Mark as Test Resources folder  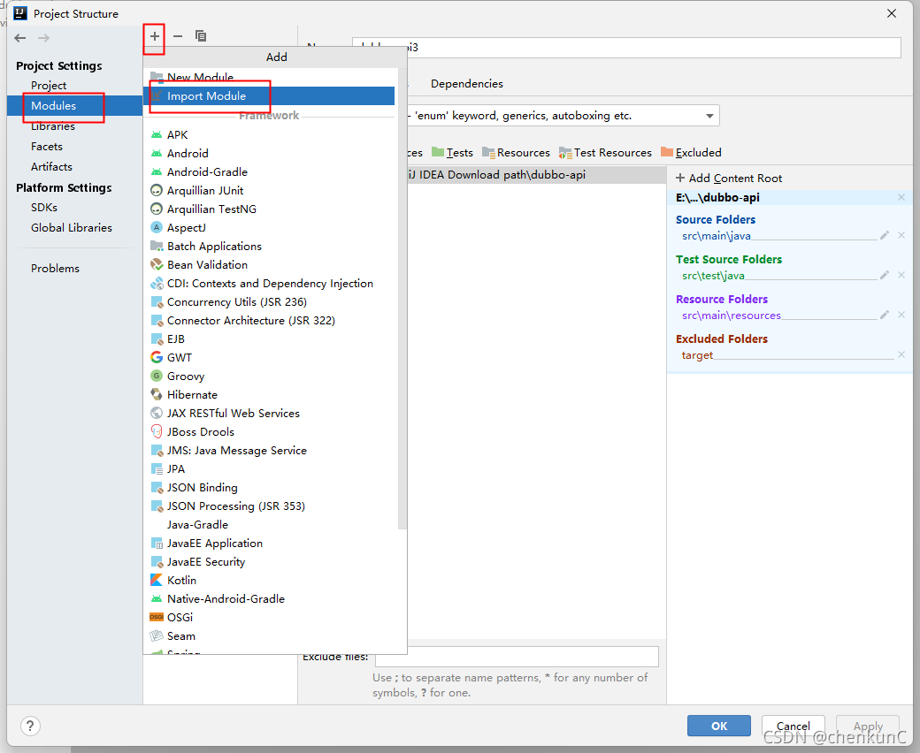tap(605, 152)
